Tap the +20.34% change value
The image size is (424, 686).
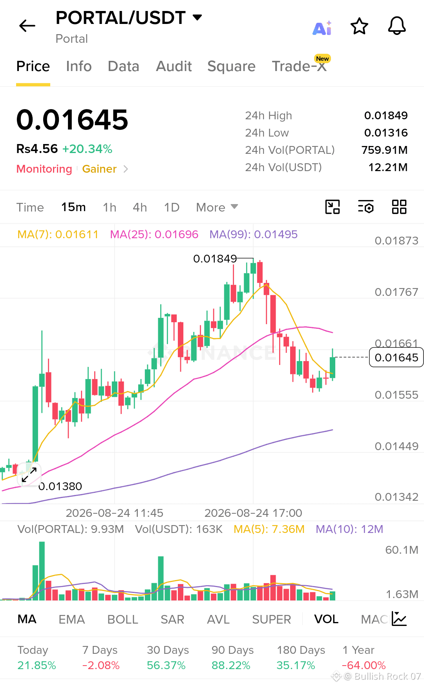87,149
